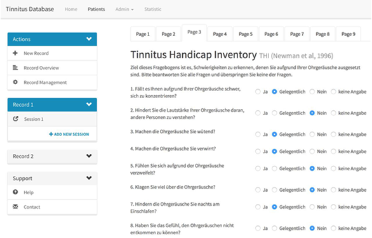This screenshot has width=372, height=238.
Task: Select keine Angabe for question 4
Action: pyautogui.click(x=333, y=151)
